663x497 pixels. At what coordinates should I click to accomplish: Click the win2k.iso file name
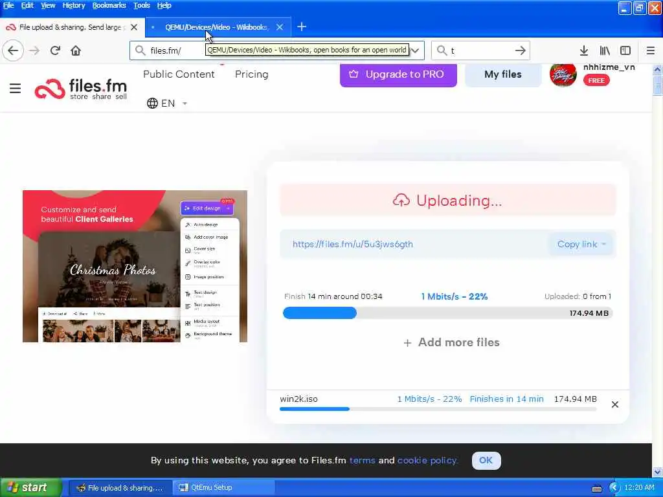point(298,399)
